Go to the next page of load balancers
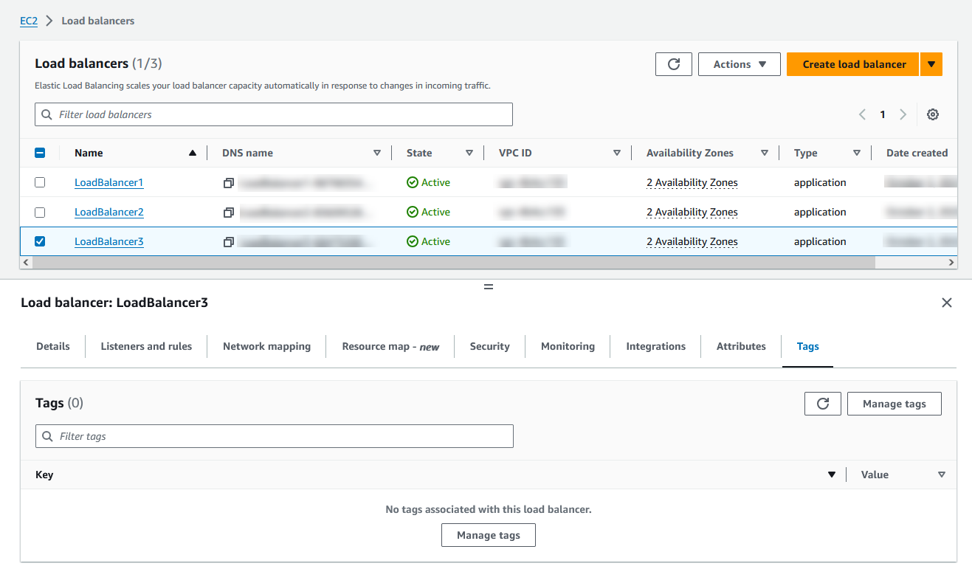The image size is (972, 569). coord(903,114)
